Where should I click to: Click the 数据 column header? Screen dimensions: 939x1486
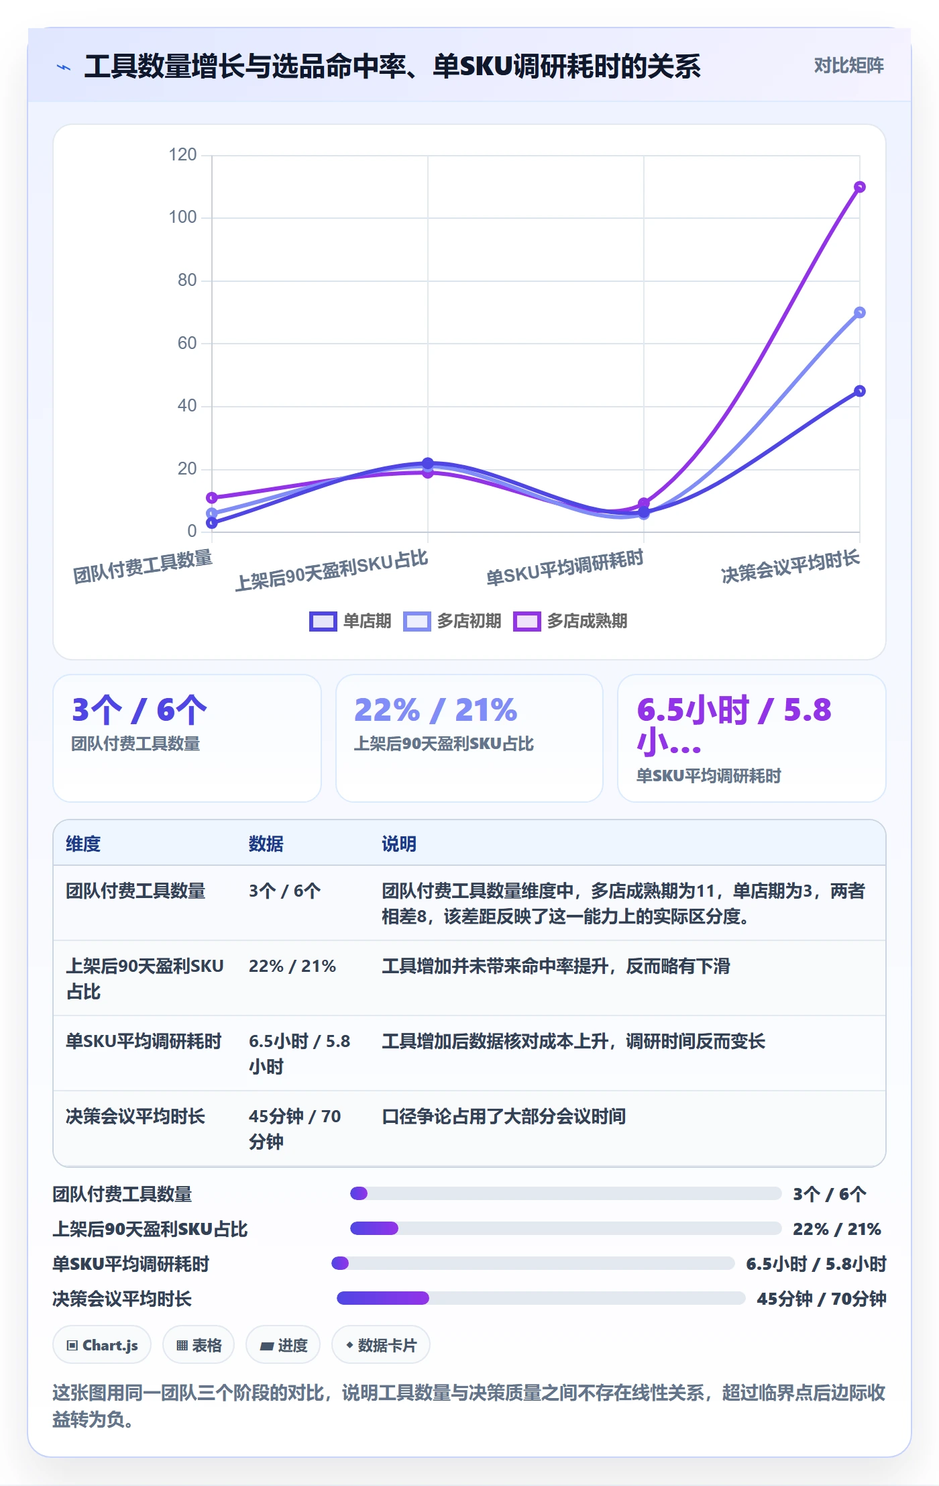pyautogui.click(x=266, y=844)
